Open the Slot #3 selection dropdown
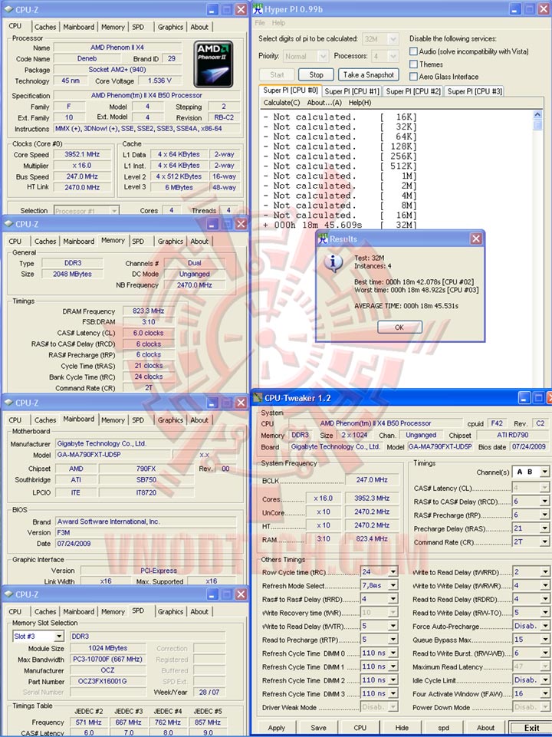 pos(59,636)
